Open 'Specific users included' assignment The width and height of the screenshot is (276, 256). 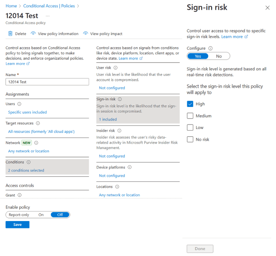coord(27,112)
